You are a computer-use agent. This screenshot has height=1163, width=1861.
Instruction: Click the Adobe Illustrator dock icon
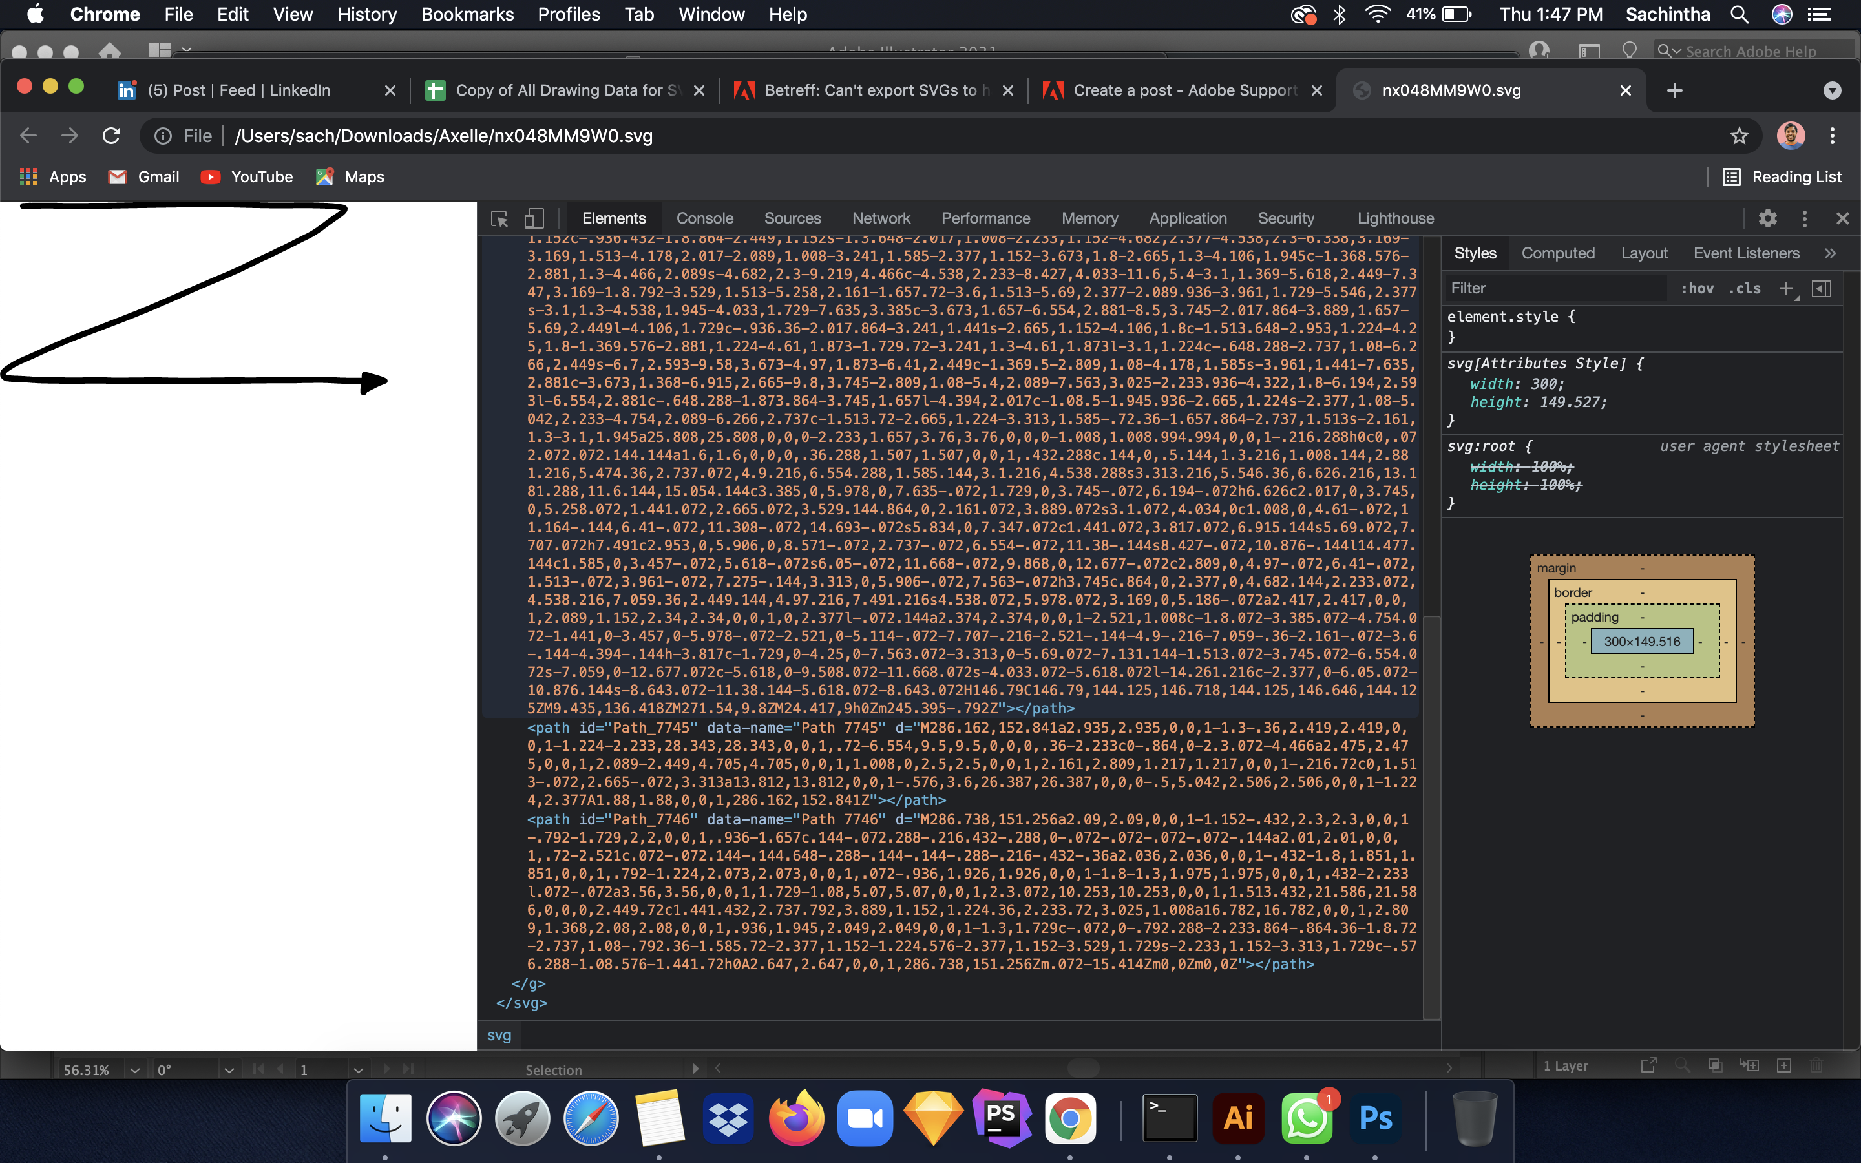coord(1234,1119)
